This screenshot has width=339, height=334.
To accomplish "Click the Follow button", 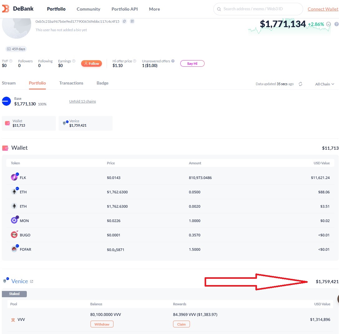I will (x=91, y=64).
